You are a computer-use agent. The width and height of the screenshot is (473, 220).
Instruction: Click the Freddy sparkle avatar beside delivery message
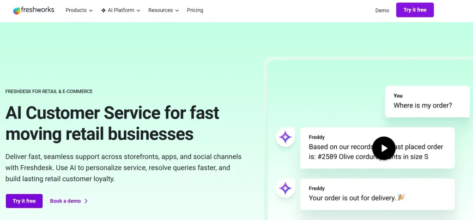pyautogui.click(x=285, y=189)
